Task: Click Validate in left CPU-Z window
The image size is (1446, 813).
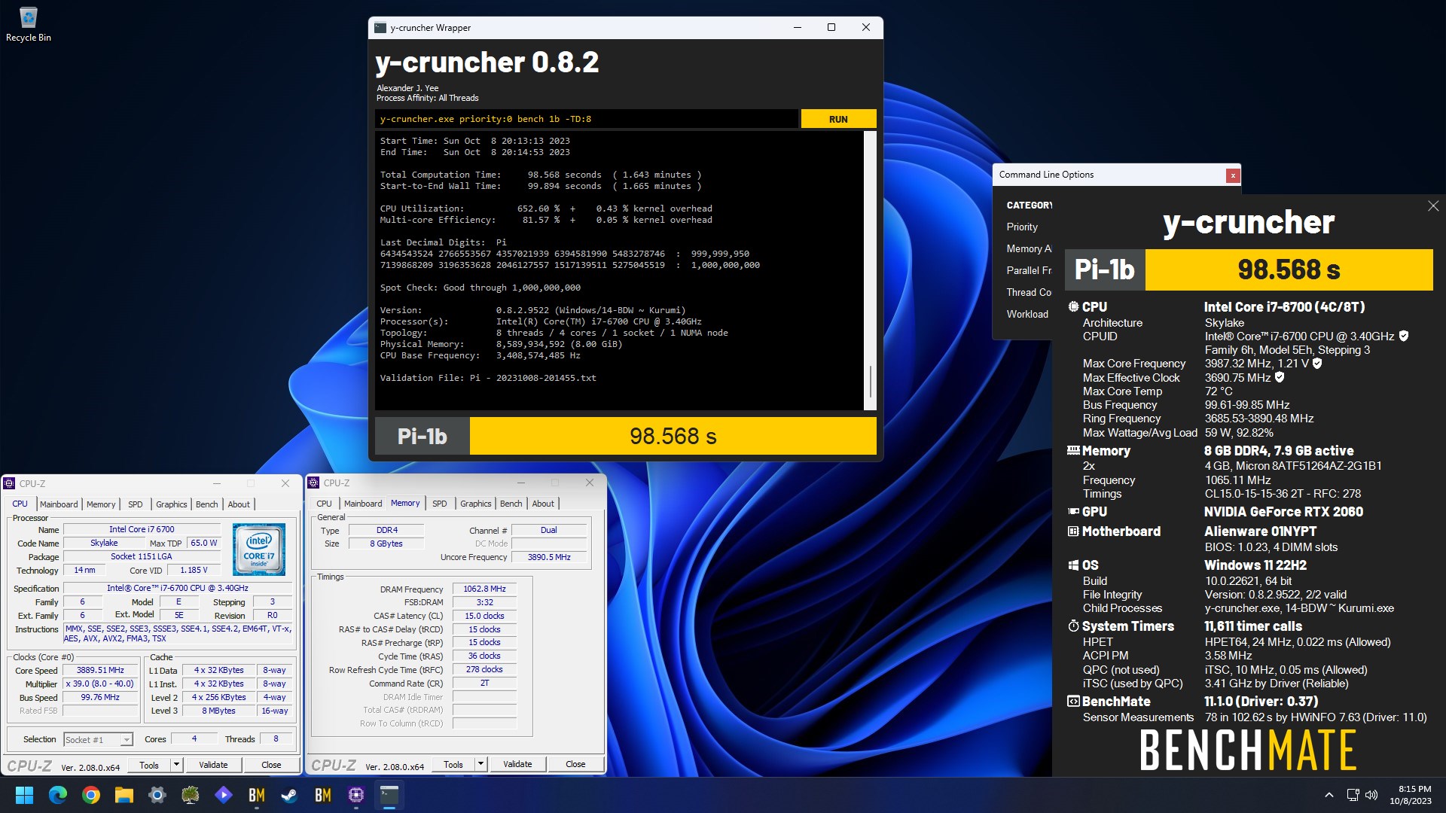Action: (x=213, y=765)
